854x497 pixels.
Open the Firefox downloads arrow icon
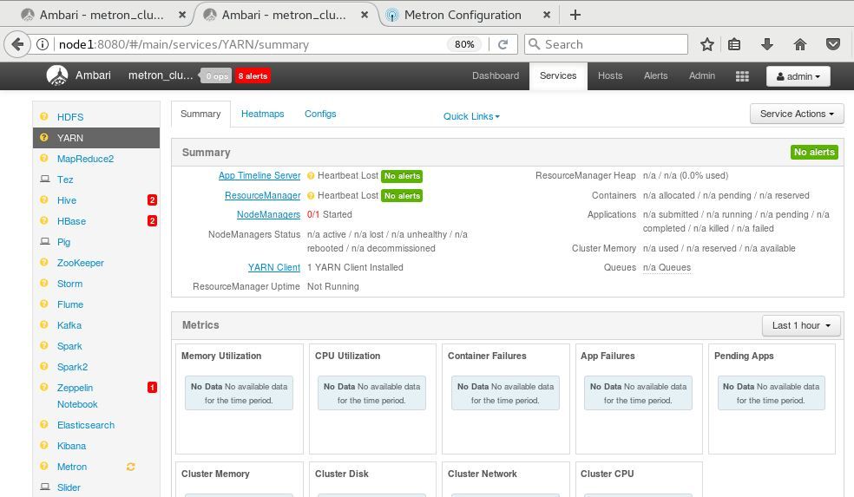[767, 44]
